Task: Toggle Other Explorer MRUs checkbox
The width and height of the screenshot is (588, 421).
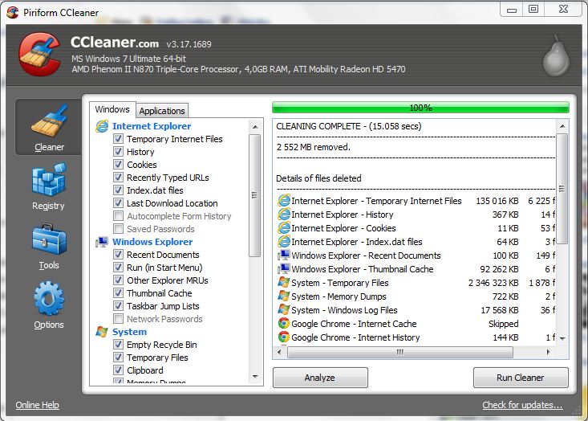Action: click(118, 280)
